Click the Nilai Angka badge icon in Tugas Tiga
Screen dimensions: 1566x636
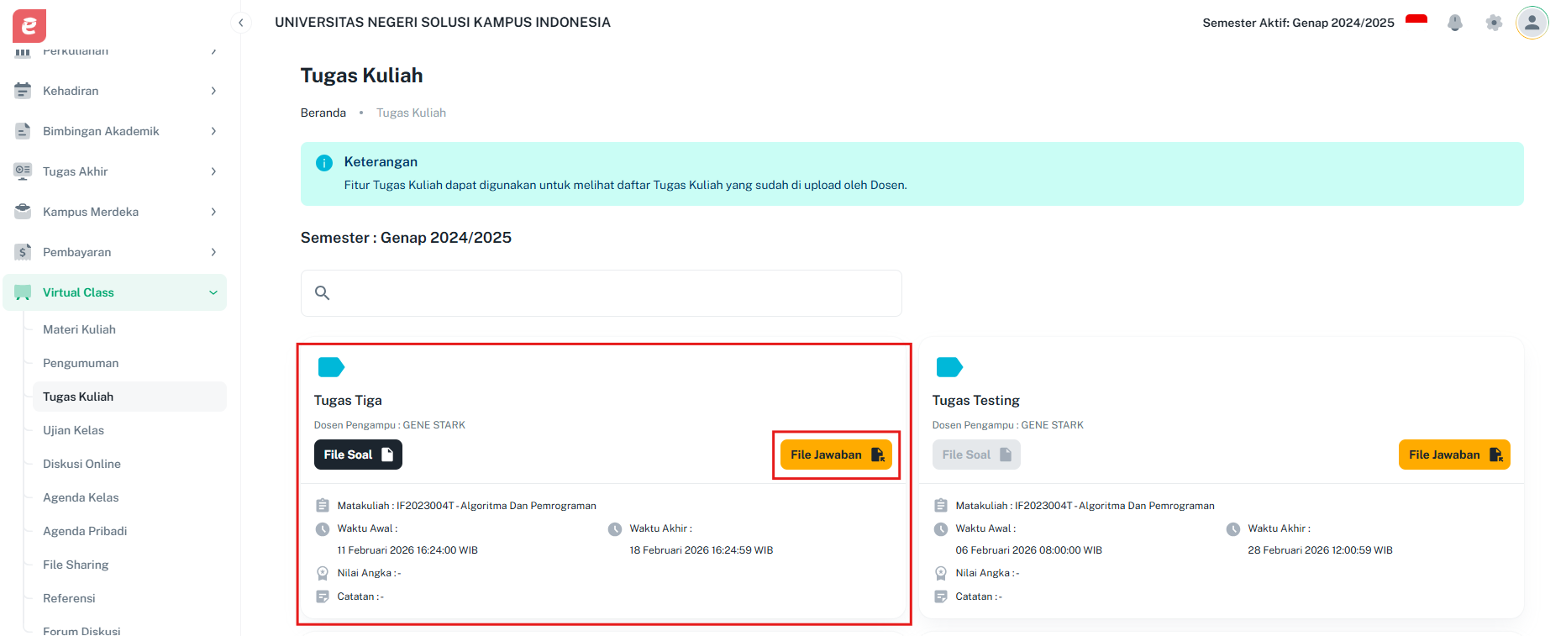click(x=323, y=574)
